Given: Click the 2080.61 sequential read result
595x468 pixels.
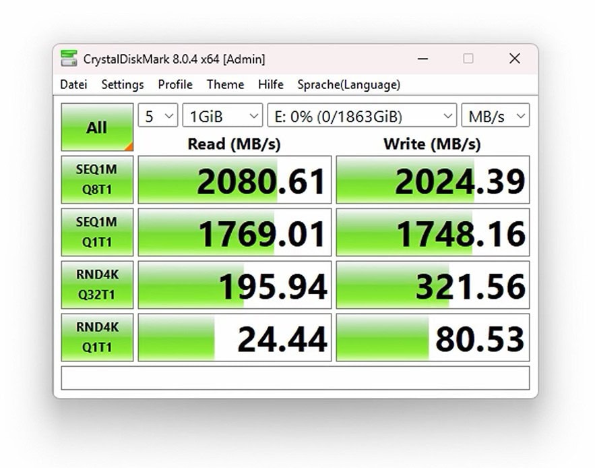Looking at the screenshot, I should pyautogui.click(x=234, y=180).
